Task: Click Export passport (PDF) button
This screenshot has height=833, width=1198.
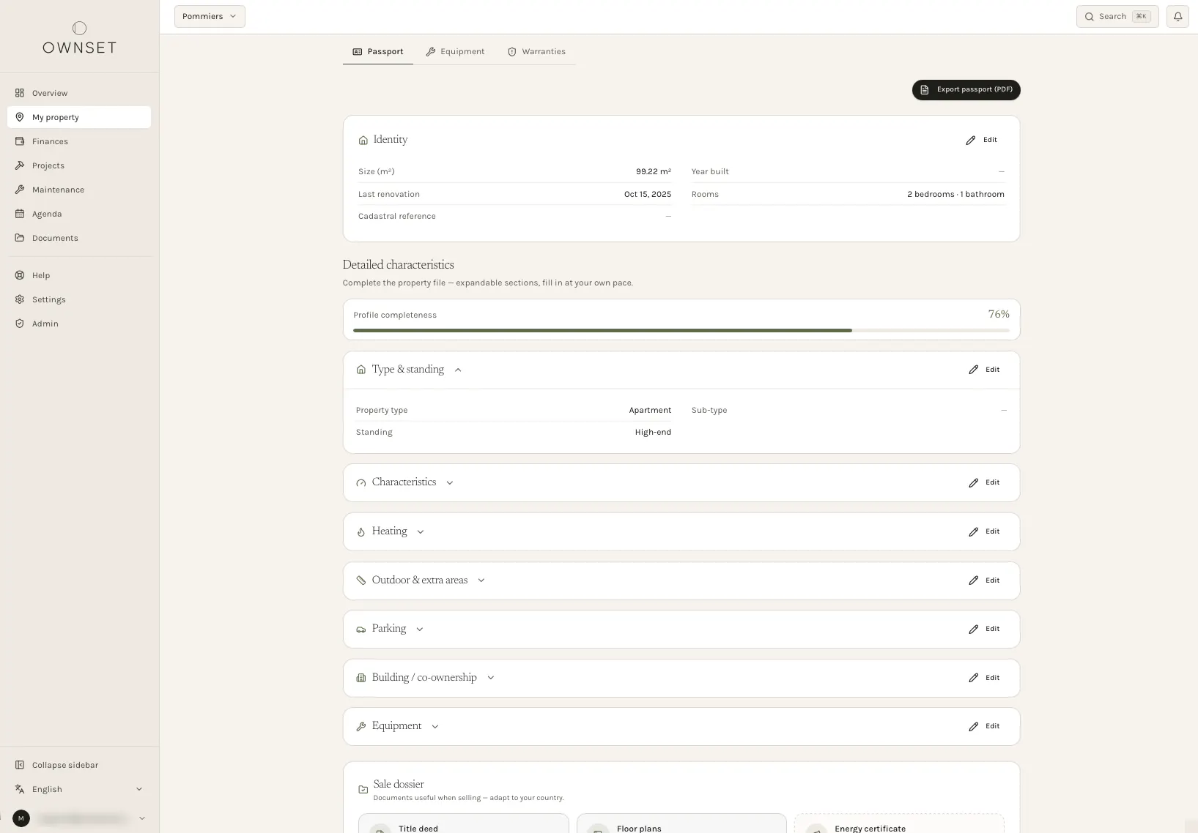Action: [966, 89]
